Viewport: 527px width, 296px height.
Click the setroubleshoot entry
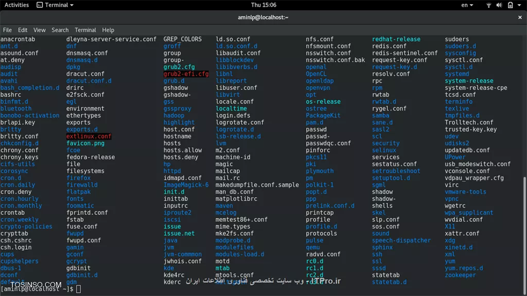pos(396,171)
